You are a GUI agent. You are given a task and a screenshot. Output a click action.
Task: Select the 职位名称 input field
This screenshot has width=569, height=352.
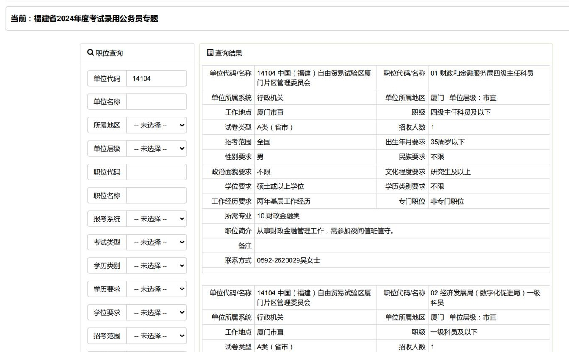click(156, 195)
